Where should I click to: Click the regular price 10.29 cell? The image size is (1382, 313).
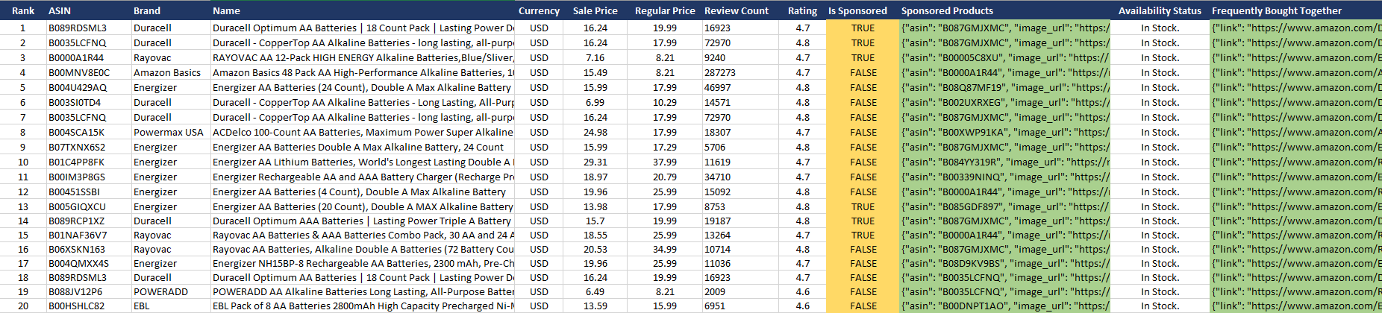(x=664, y=102)
